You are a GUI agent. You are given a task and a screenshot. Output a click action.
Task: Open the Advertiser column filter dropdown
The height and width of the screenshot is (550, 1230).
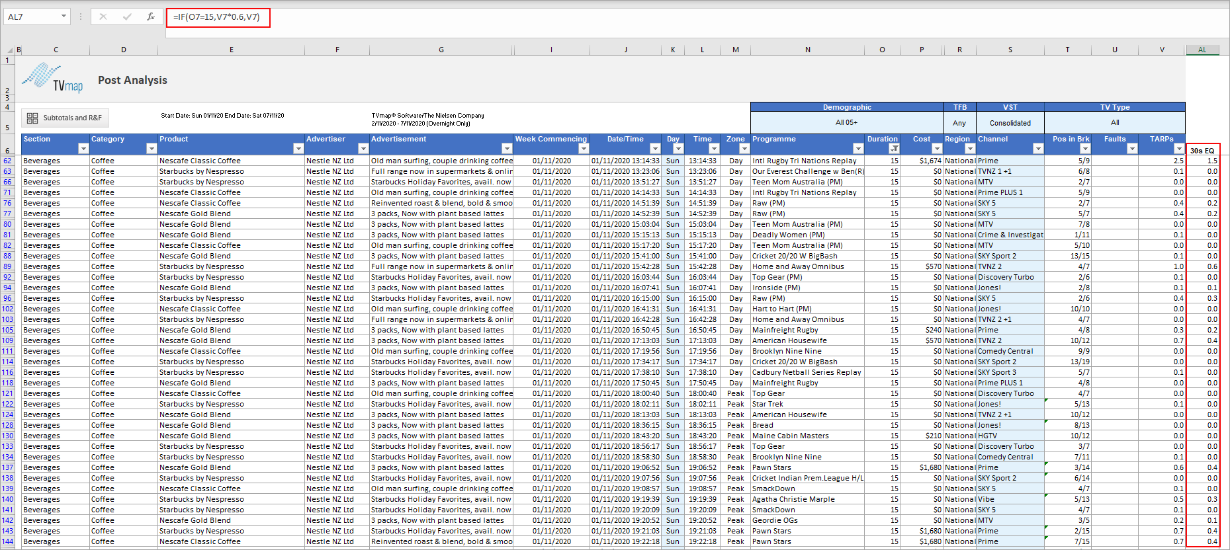[363, 149]
